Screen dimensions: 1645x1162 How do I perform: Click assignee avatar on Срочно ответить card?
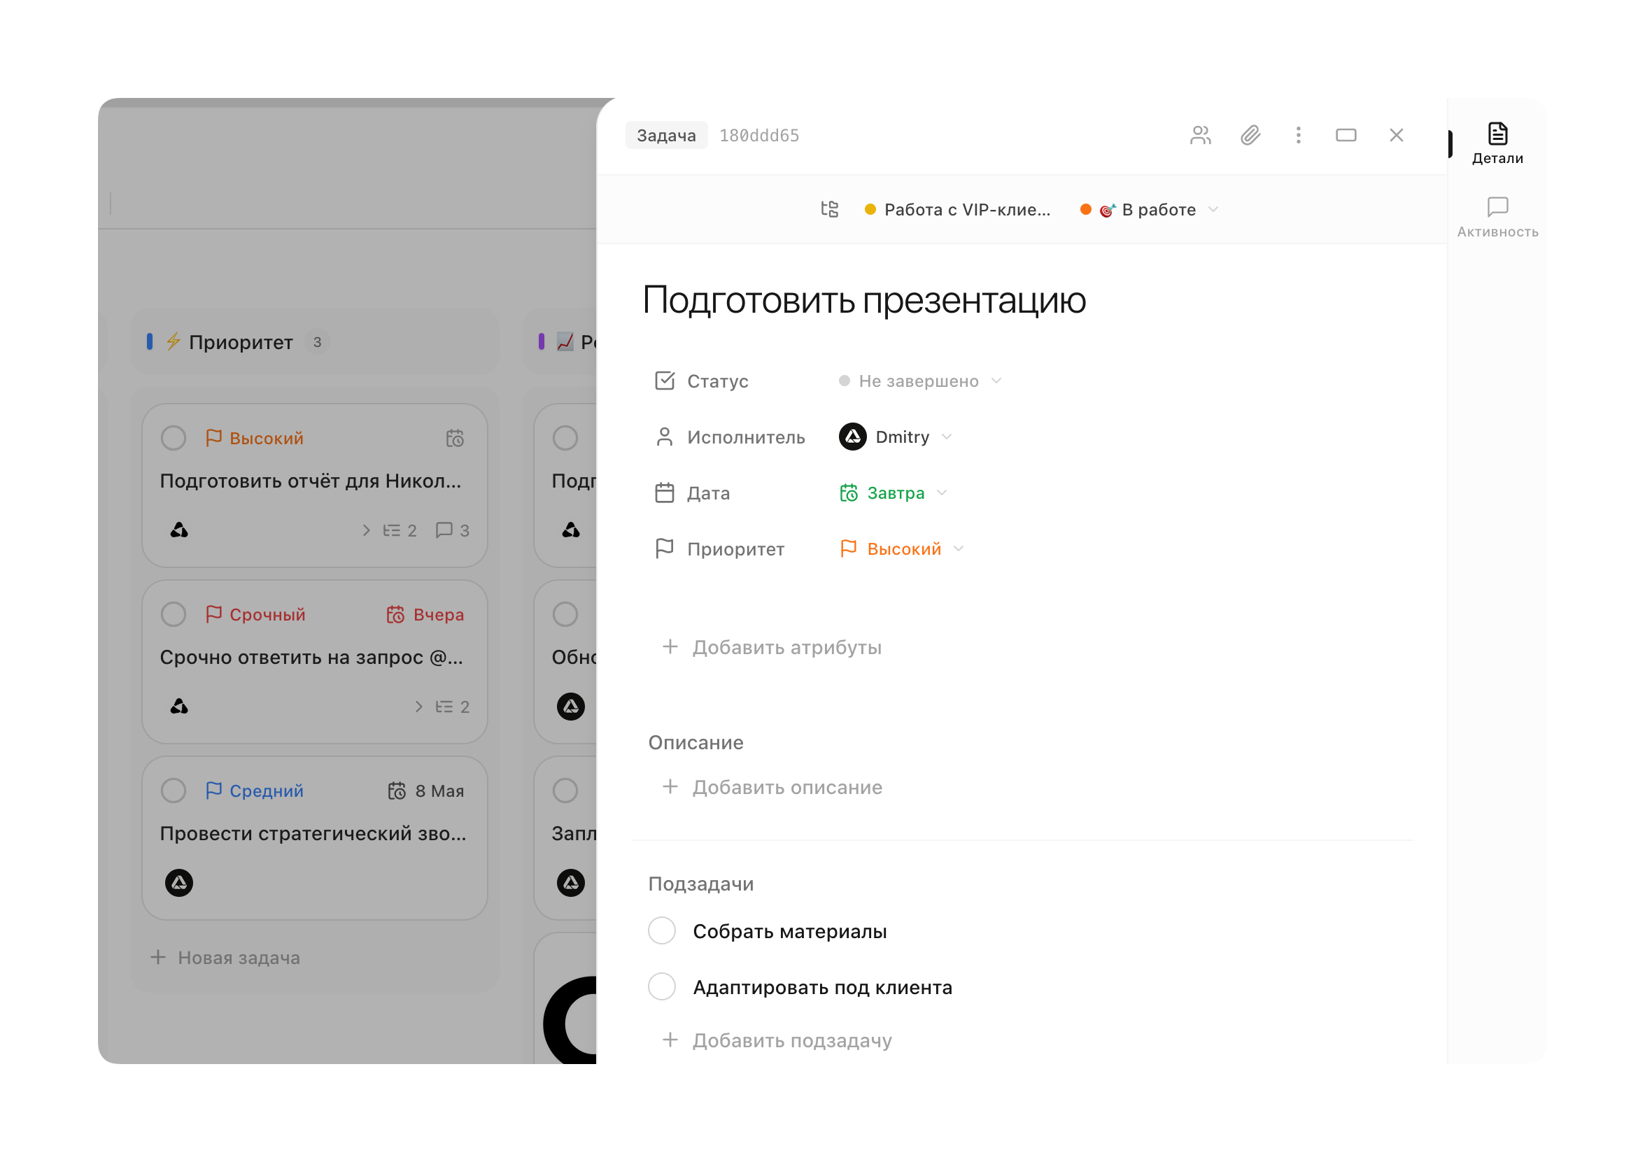click(x=179, y=707)
